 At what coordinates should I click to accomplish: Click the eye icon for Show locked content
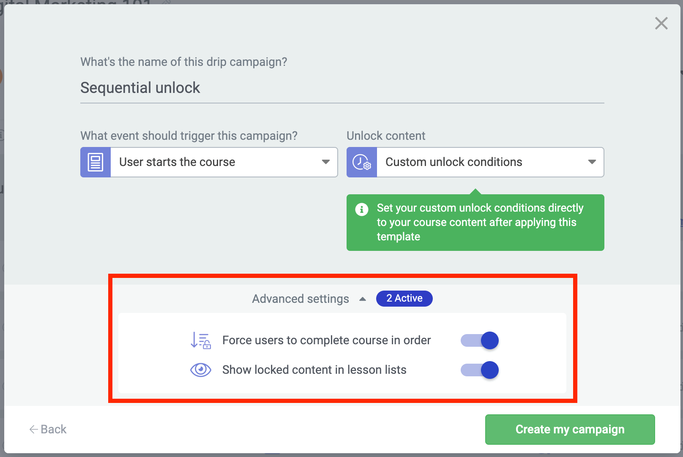point(200,370)
